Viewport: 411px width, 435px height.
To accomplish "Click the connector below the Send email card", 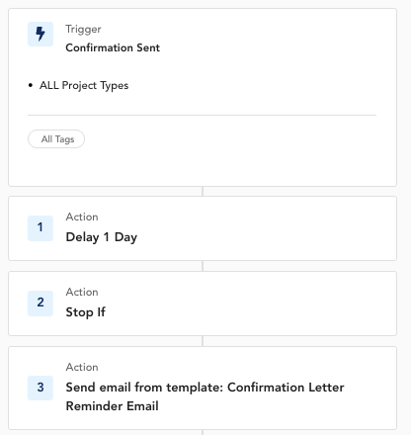I will 203,432.
